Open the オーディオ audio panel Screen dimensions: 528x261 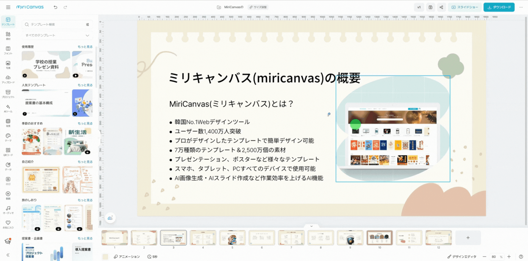click(x=8, y=210)
